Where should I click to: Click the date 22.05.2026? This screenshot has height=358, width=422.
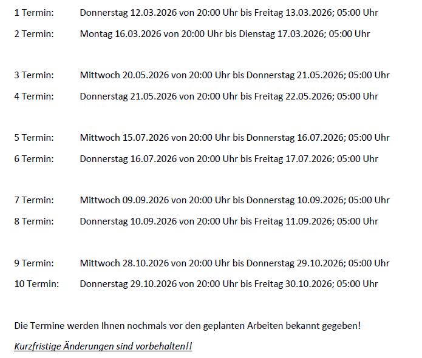tap(308, 96)
